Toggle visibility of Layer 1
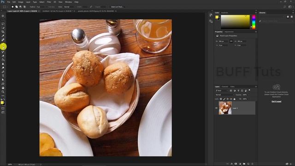295x166 pixels. [x=216, y=108]
